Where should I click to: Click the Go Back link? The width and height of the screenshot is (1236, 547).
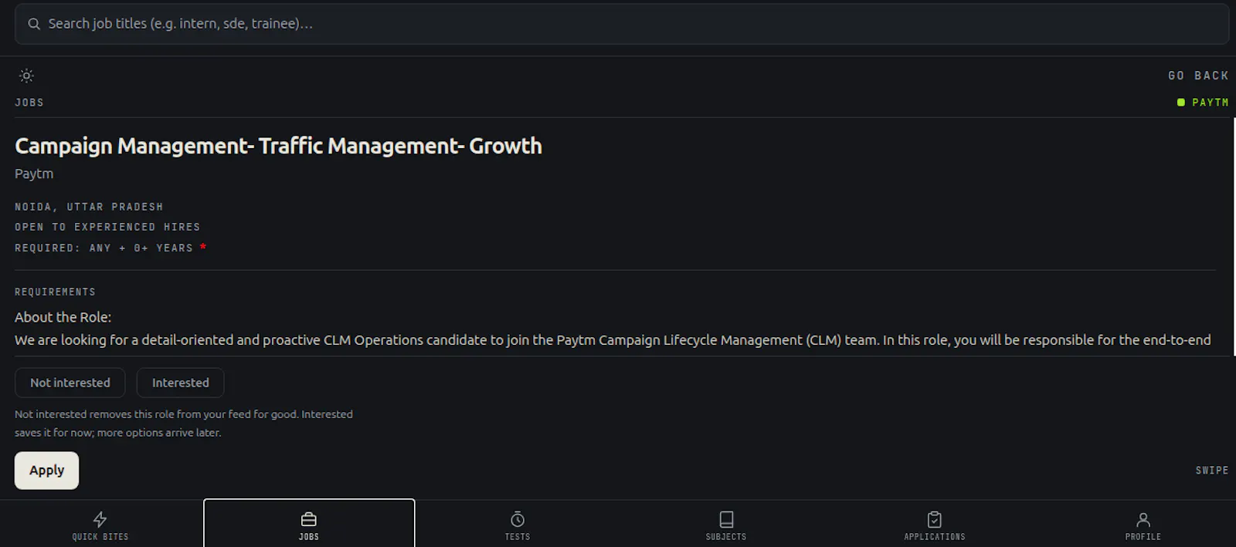pyautogui.click(x=1198, y=76)
